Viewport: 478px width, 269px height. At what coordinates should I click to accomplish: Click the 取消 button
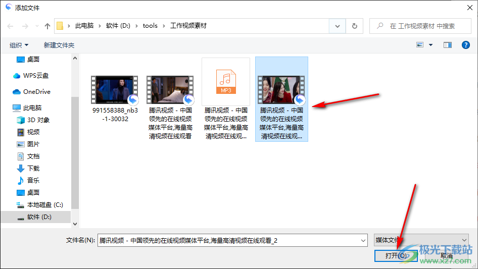pos(447,255)
